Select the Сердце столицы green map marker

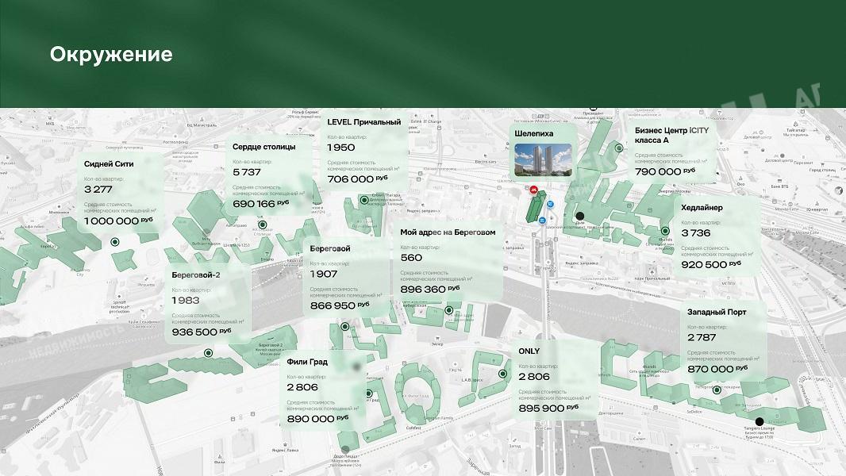click(263, 225)
